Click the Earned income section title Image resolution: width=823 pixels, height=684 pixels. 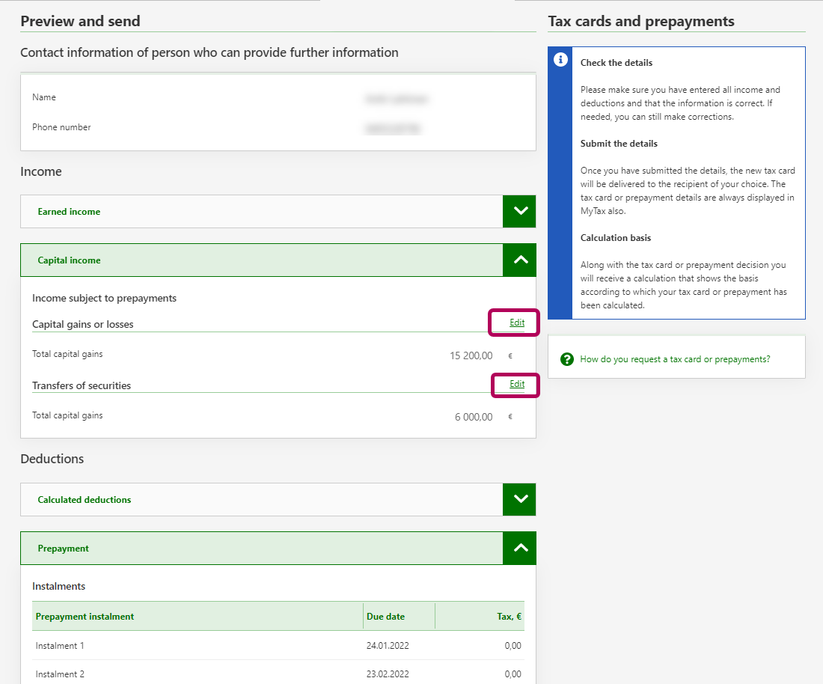click(69, 212)
